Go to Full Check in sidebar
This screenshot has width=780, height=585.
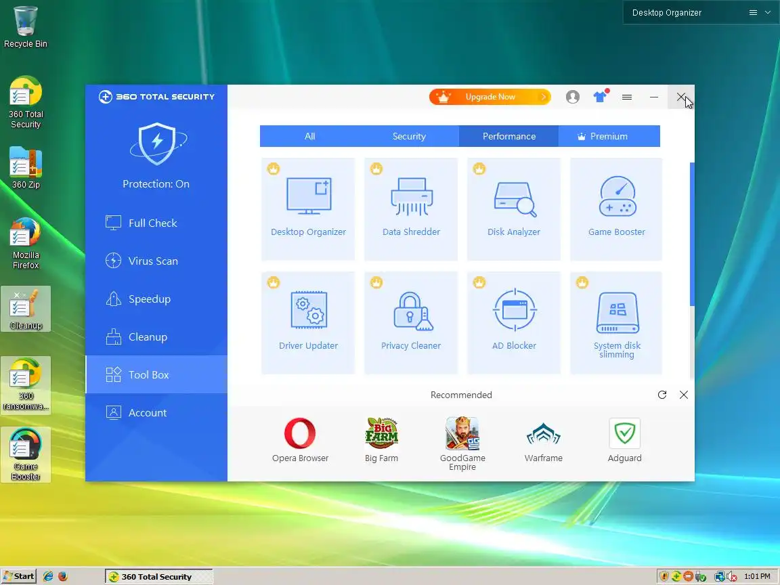tap(156, 223)
